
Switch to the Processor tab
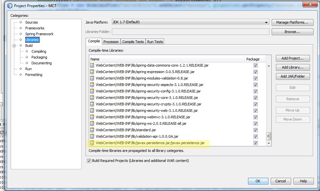[x=111, y=42]
